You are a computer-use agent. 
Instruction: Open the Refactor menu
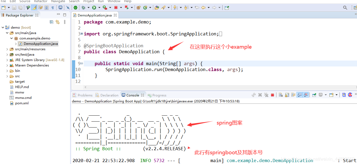(x=41, y=1)
